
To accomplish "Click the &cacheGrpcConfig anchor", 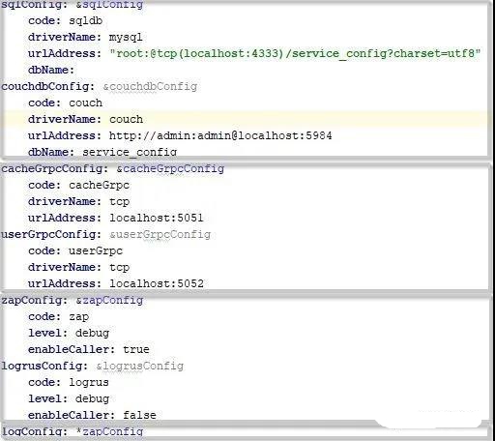I will (170, 169).
